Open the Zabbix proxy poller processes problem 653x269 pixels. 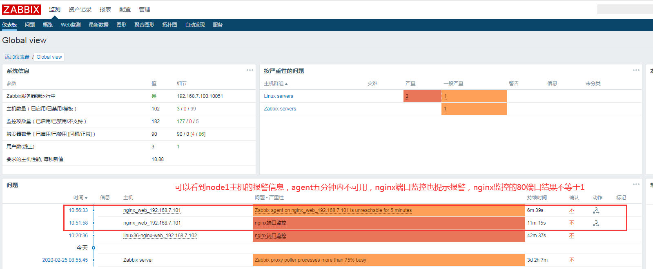[310, 260]
